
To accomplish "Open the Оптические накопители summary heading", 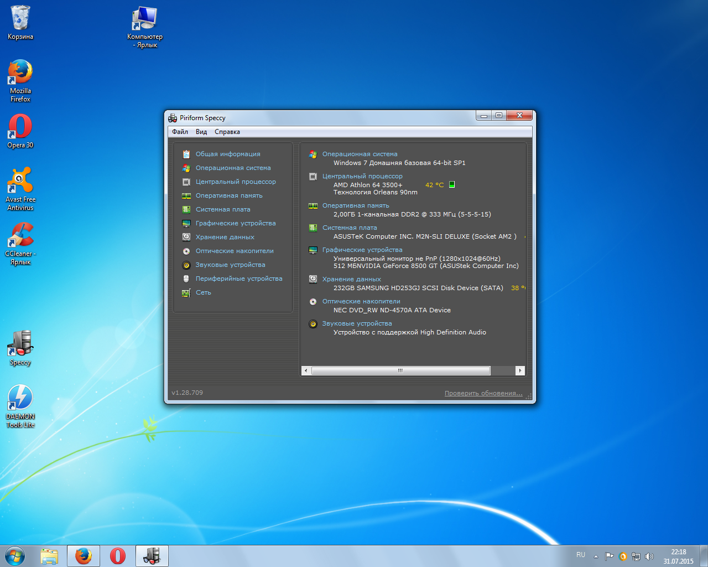I will [361, 301].
